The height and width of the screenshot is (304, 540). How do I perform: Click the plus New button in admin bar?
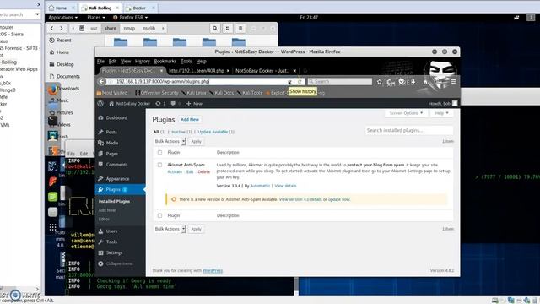point(194,103)
